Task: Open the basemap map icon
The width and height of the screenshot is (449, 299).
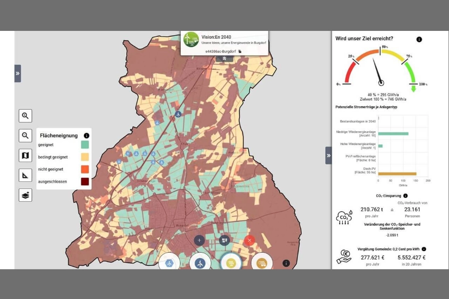Action: (25, 155)
